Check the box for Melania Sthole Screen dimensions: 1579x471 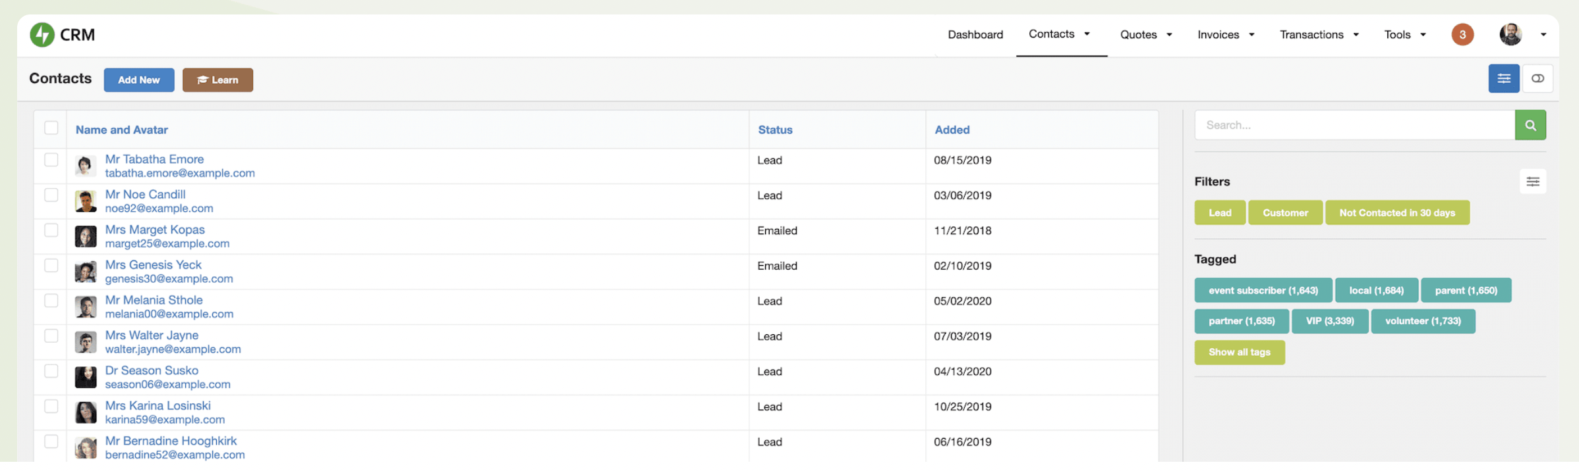pyautogui.click(x=51, y=301)
